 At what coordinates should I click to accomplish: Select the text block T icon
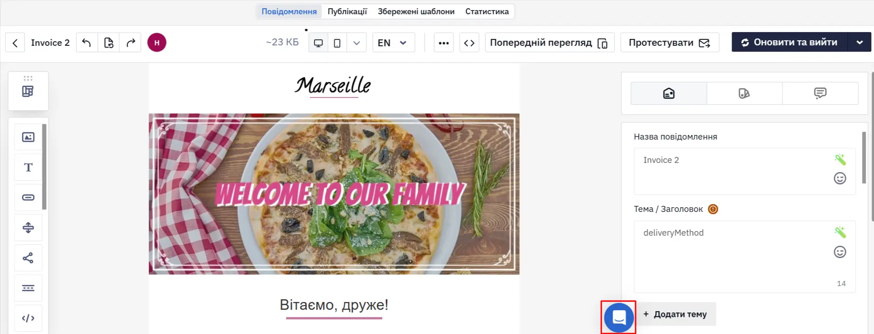coord(28,167)
